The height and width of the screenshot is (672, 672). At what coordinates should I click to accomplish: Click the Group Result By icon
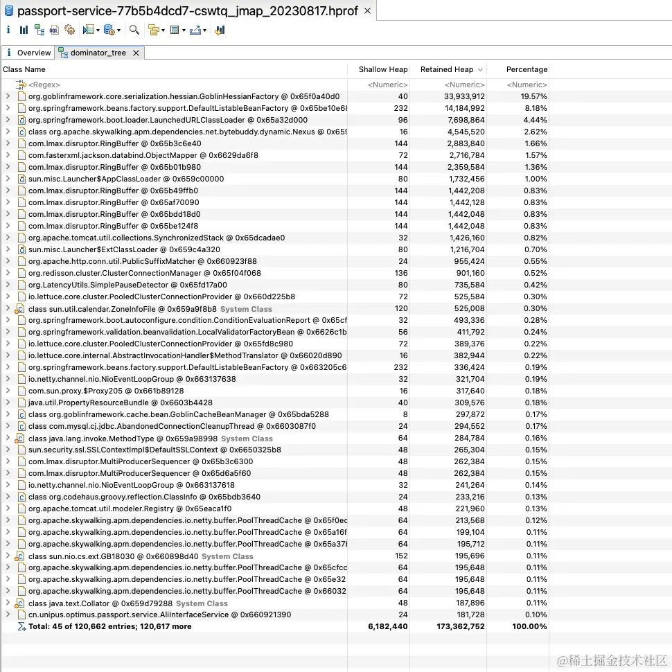coord(153,30)
